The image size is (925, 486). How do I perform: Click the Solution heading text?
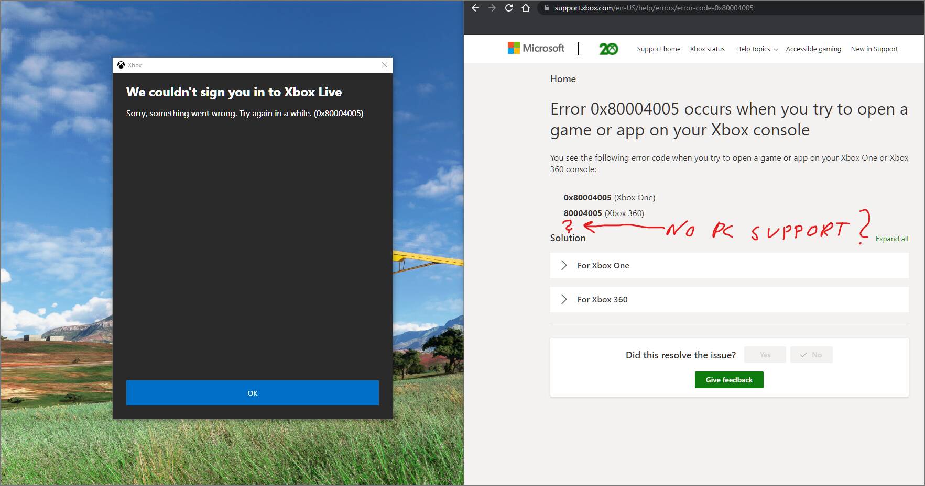click(x=568, y=238)
